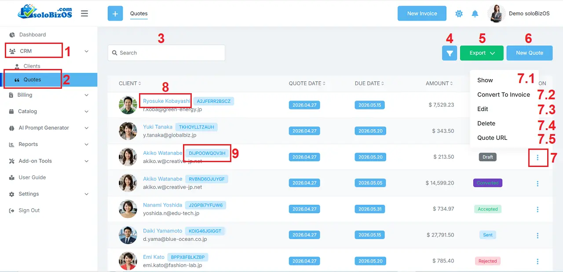Collapse the CRM section chevron
Screen dimensions: 563x272
[x=87, y=51]
